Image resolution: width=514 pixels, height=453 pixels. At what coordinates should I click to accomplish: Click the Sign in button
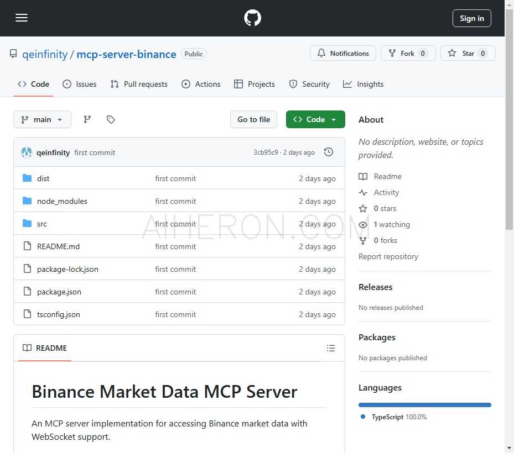coord(471,18)
